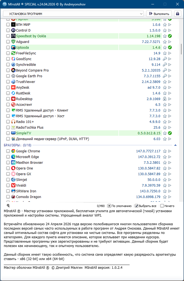The height and width of the screenshot is (281, 184).
Task: Tick the TrustViewer checkbox
Action: (8, 82)
